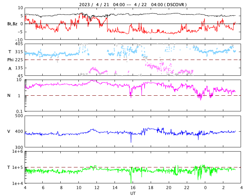Click the '20' hour label on x-axis

point(169,188)
